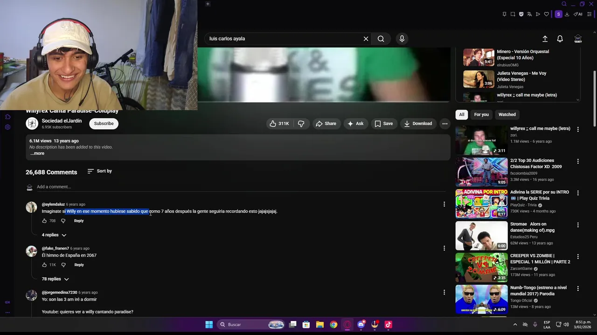This screenshot has width=597, height=335.
Task: Share the video
Action: pyautogui.click(x=326, y=123)
